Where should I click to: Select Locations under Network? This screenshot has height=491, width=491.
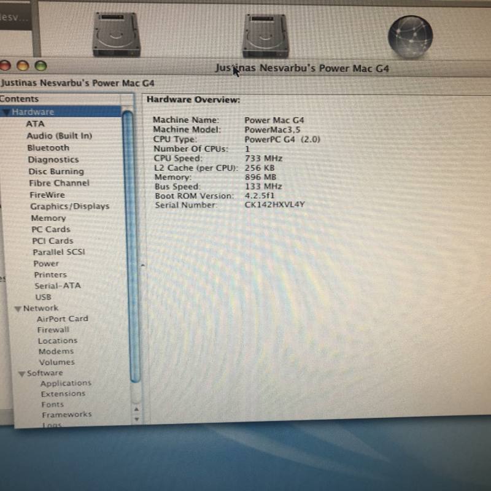tap(57, 341)
